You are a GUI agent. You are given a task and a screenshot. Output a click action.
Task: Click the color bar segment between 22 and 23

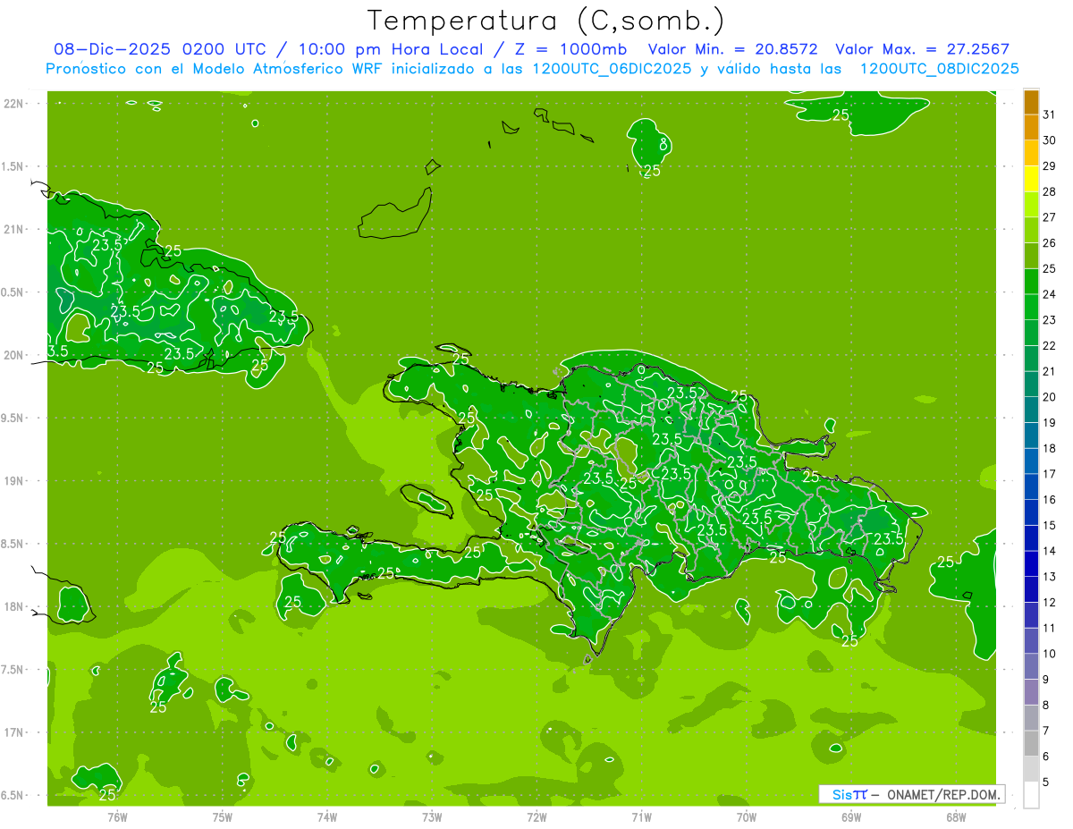pyautogui.click(x=1031, y=334)
